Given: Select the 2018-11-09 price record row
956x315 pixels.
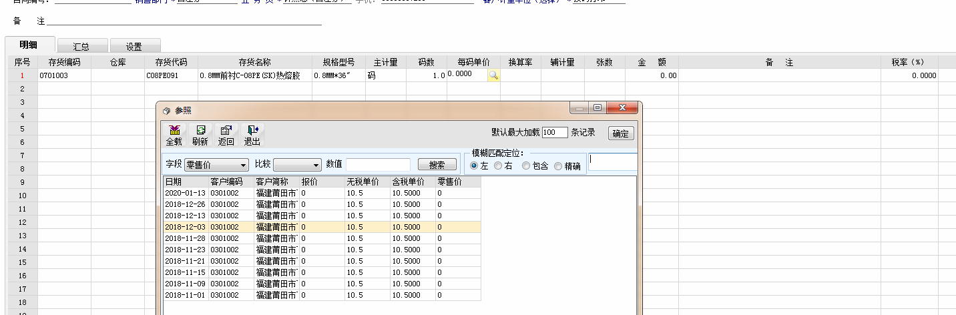Looking at the screenshot, I should pos(322,284).
